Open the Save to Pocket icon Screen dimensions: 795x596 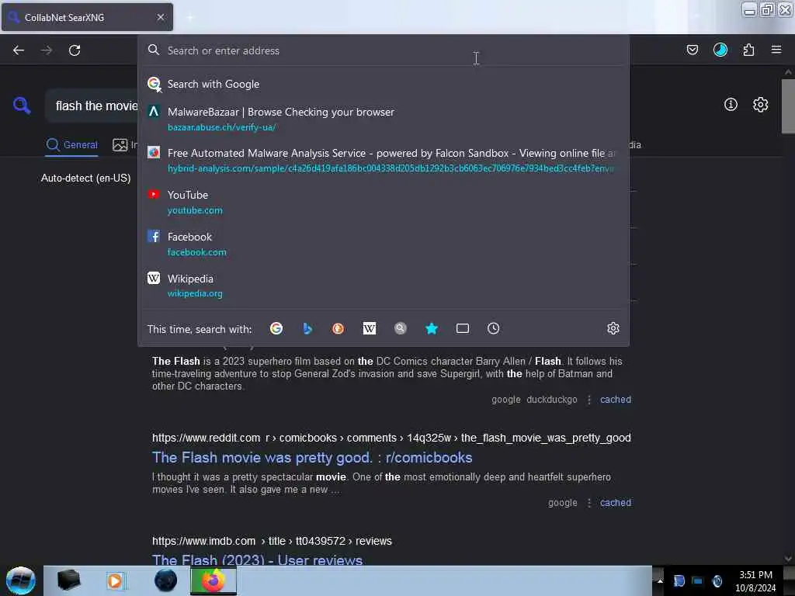pos(692,50)
